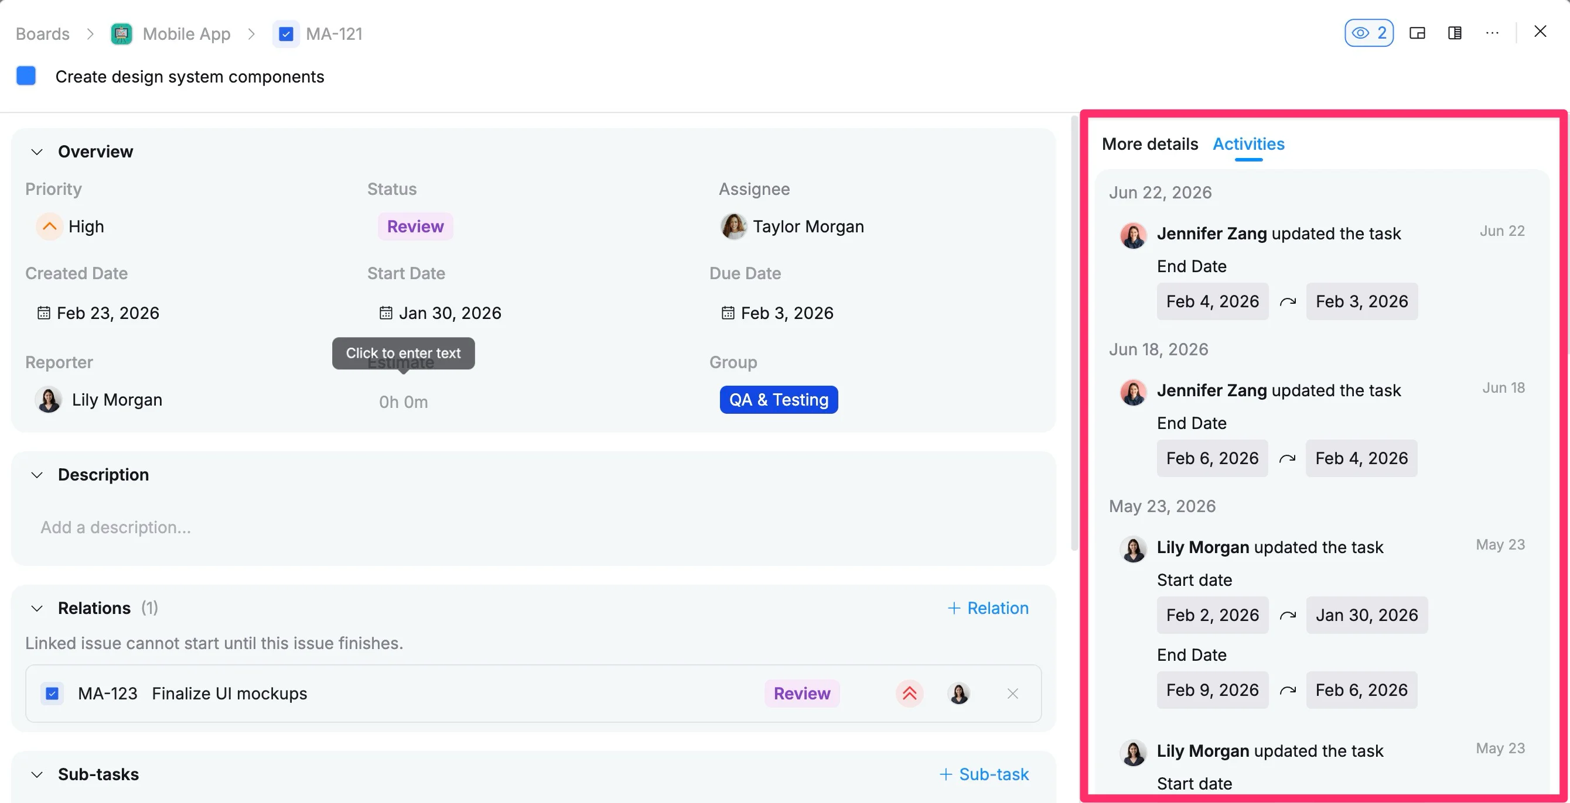Click the Review status badge on MA-123
The width and height of the screenshot is (1570, 803).
click(x=801, y=694)
